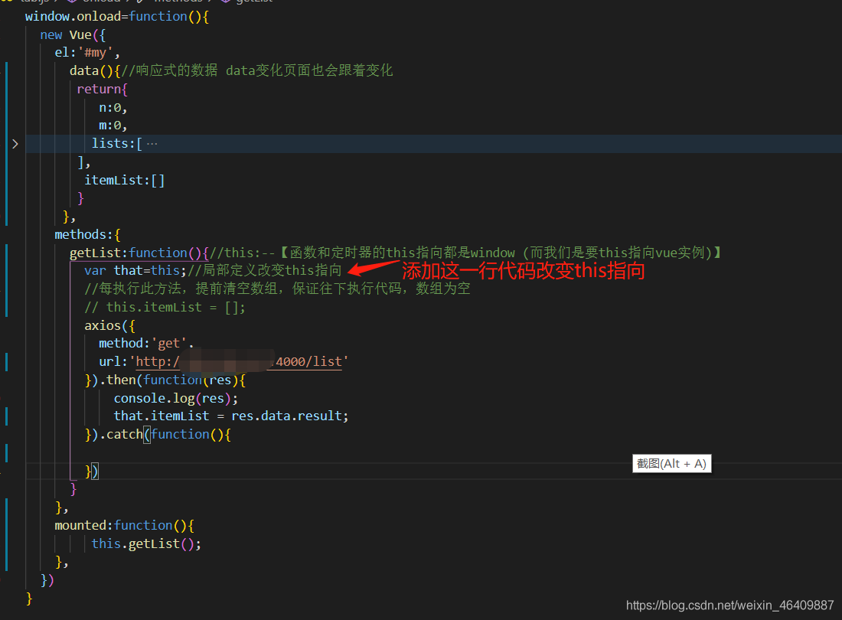
Task: Click the itemList:[] data property
Action: [x=124, y=181]
